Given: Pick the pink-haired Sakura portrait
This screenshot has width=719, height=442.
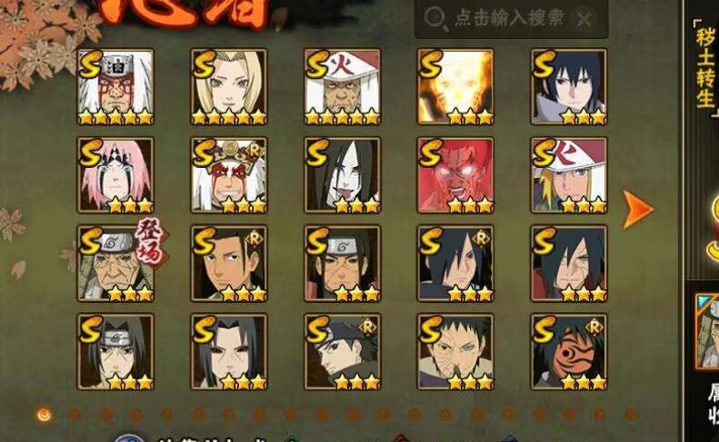Looking at the screenshot, I should 115,175.
